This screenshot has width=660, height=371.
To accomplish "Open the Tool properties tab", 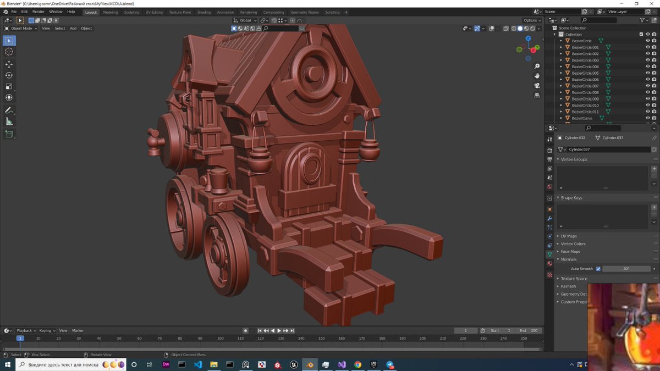I will tap(549, 140).
